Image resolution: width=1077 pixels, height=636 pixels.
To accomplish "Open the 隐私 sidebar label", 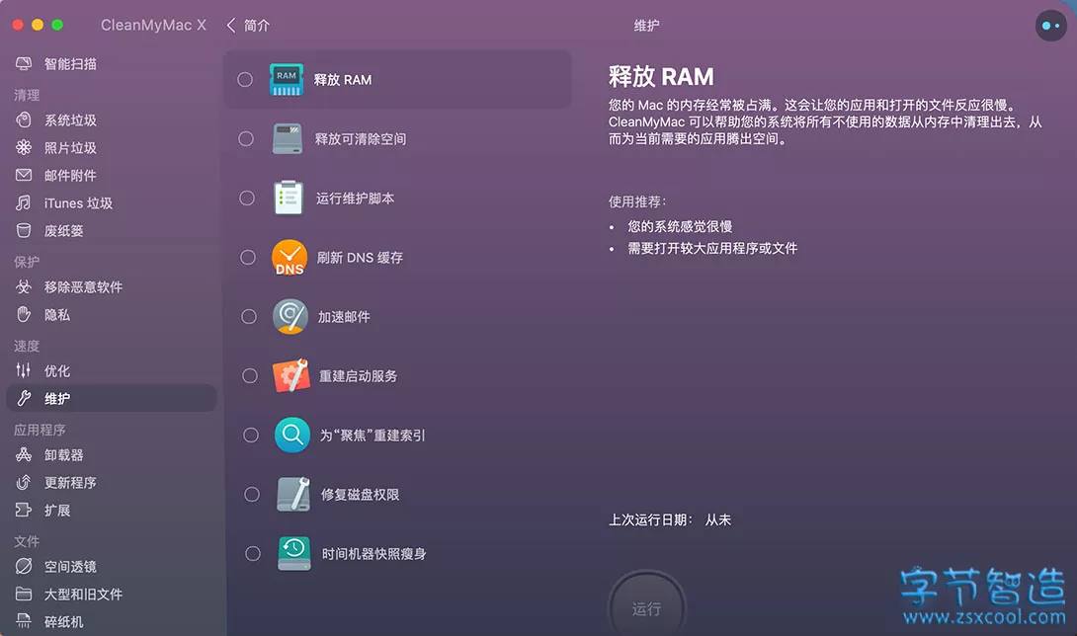I will (57, 315).
